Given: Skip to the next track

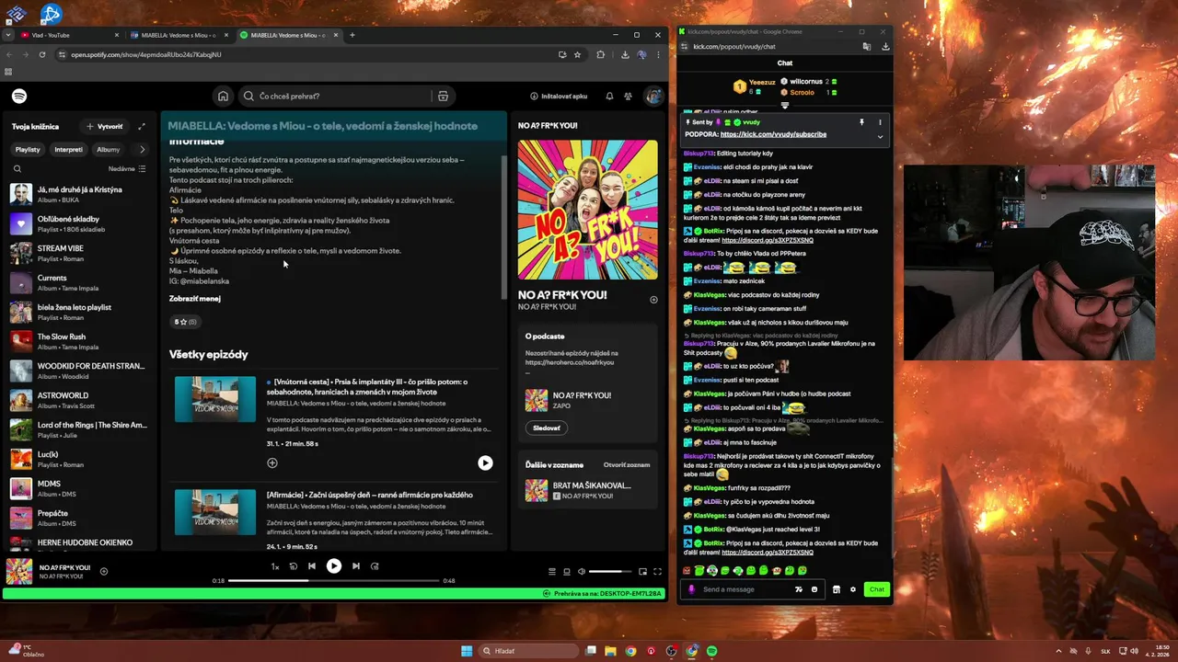Looking at the screenshot, I should (355, 566).
